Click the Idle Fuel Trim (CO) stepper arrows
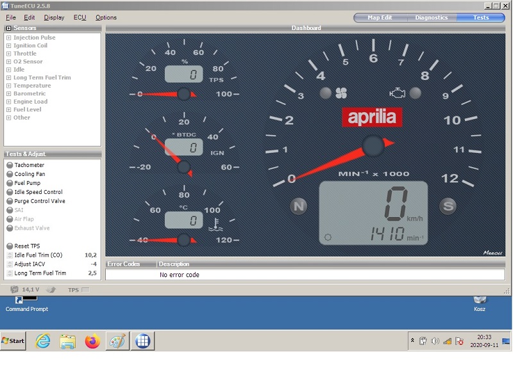 [10, 255]
